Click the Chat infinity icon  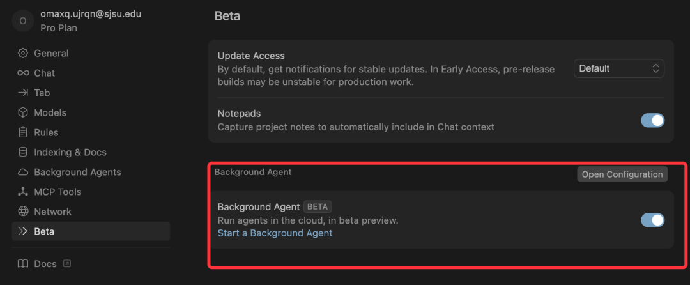coord(23,73)
